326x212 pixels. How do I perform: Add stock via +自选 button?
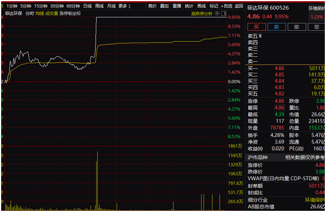coord(227,6)
